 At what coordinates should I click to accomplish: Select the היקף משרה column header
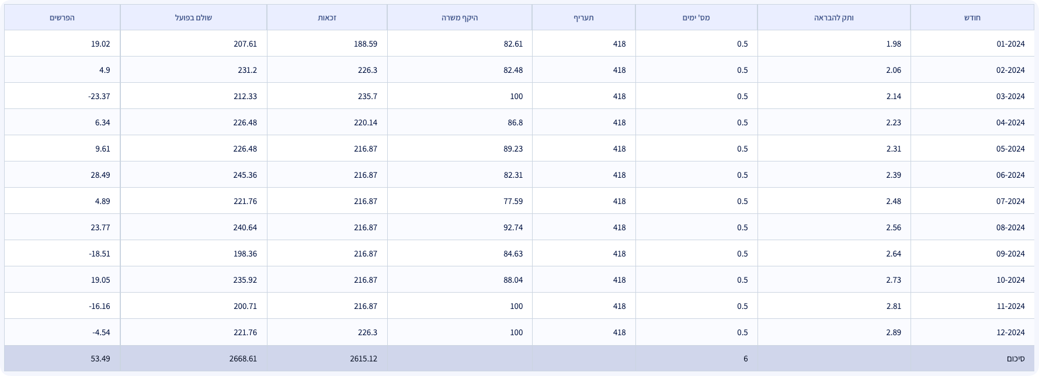point(460,17)
